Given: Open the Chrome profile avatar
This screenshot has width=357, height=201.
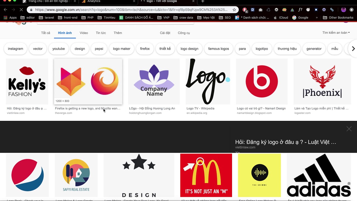Looking at the screenshot, I should click(x=344, y=9).
